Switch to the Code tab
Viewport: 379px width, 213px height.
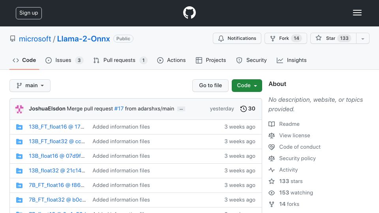pos(24,60)
